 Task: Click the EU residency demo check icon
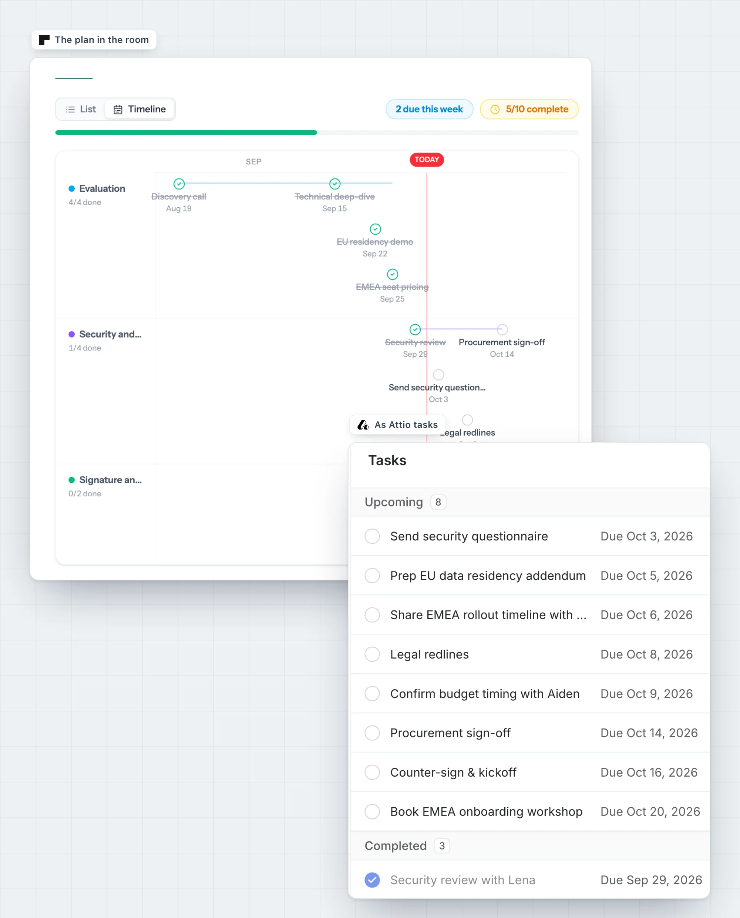pos(376,229)
